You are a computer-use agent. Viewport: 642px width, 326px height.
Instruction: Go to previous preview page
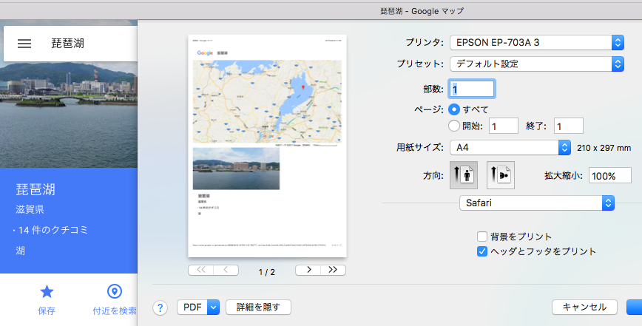pos(226,270)
